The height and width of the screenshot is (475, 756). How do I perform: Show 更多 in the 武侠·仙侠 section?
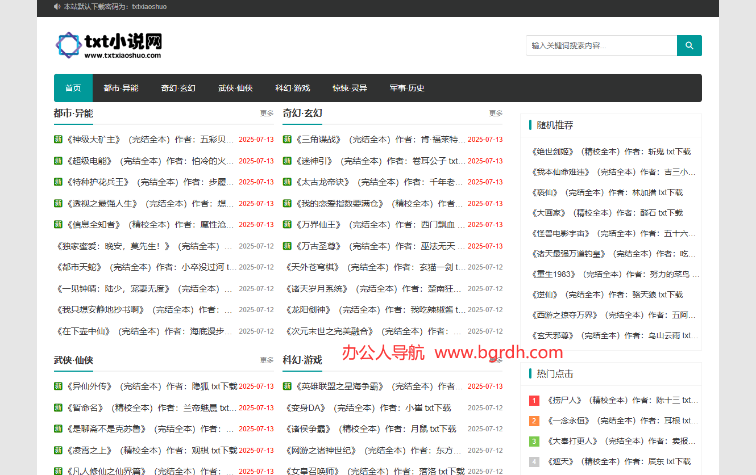coord(267,360)
